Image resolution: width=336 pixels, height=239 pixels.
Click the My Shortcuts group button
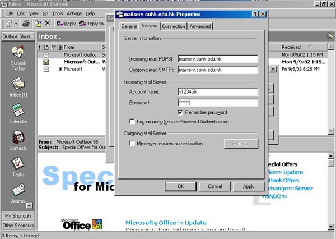pyautogui.click(x=18, y=215)
